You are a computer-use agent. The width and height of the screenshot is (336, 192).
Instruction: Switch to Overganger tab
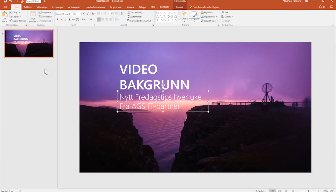click(x=57, y=7)
